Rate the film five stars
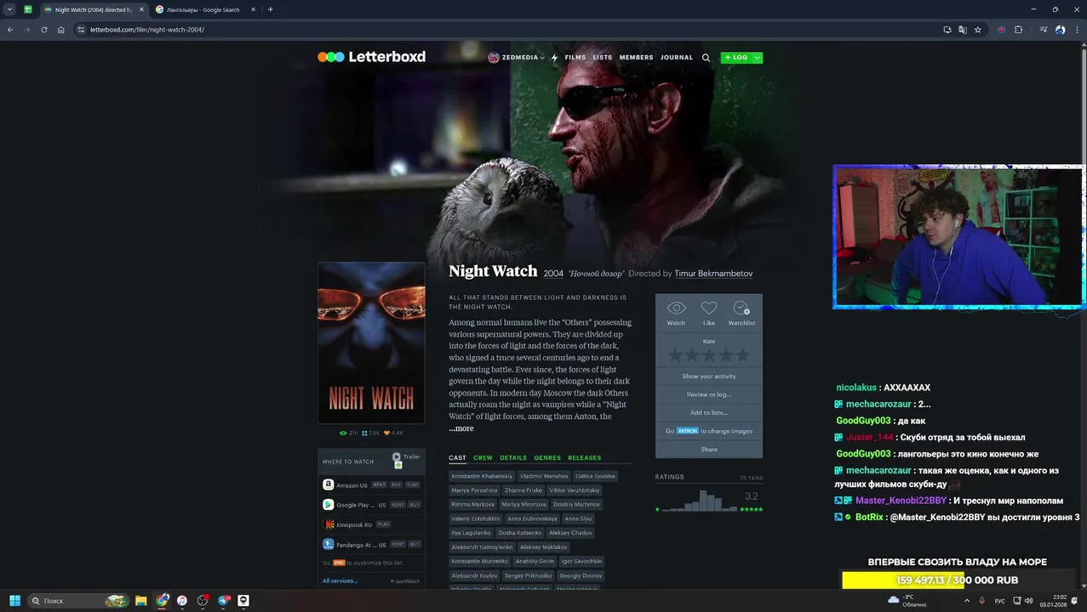Screen dimensions: 1087x612 click(743, 355)
